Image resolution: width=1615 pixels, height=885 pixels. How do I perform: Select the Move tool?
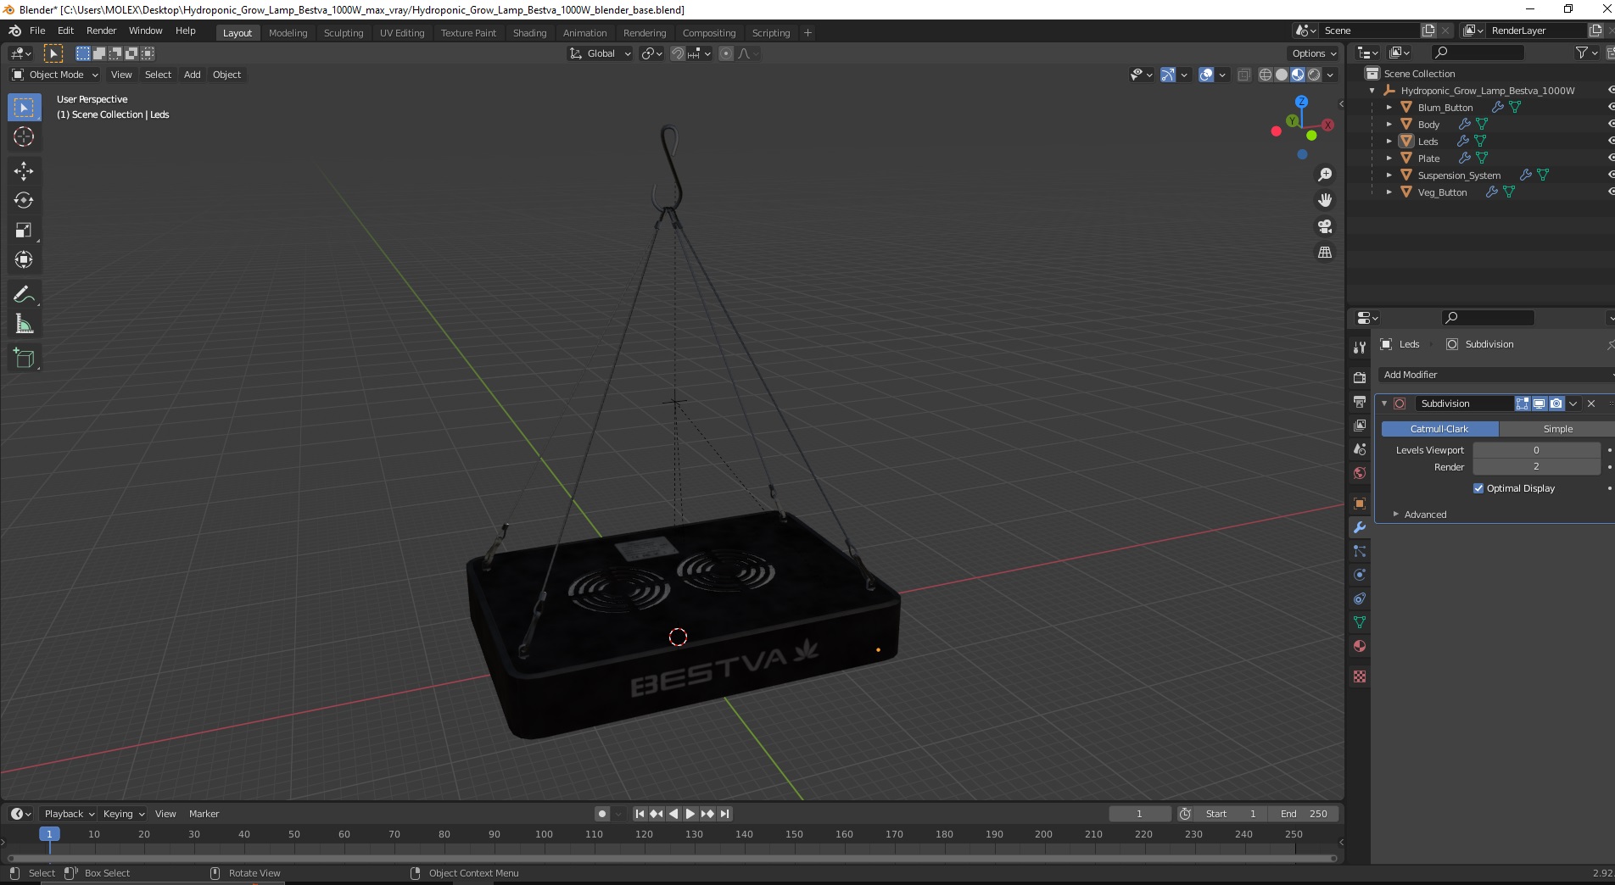(x=24, y=171)
